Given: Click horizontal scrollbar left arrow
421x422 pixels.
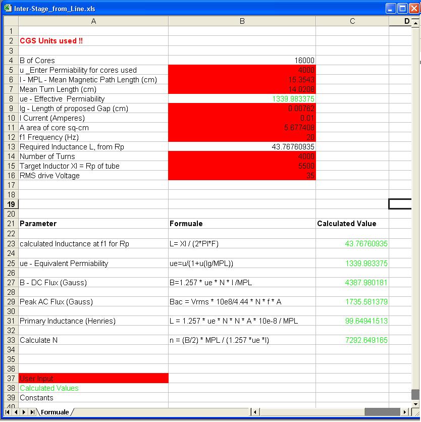Looking at the screenshot, I should 255,412.
